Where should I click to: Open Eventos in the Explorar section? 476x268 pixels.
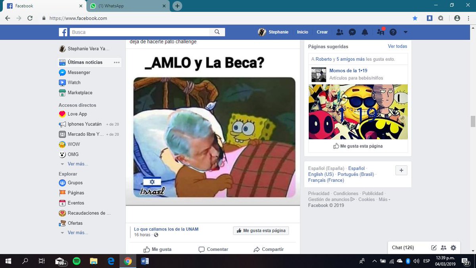click(x=76, y=203)
